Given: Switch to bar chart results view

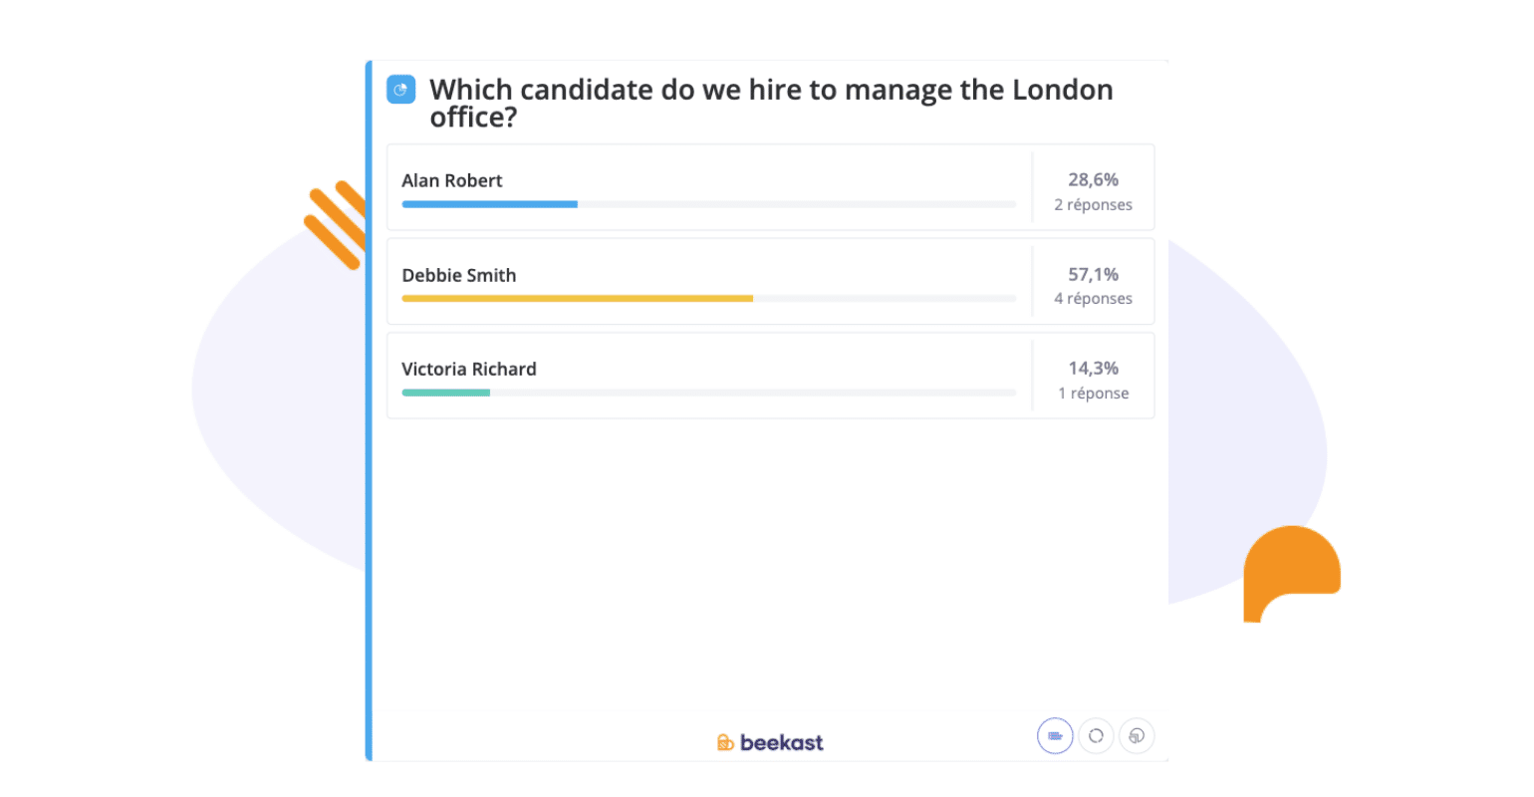Looking at the screenshot, I should pos(1055,736).
